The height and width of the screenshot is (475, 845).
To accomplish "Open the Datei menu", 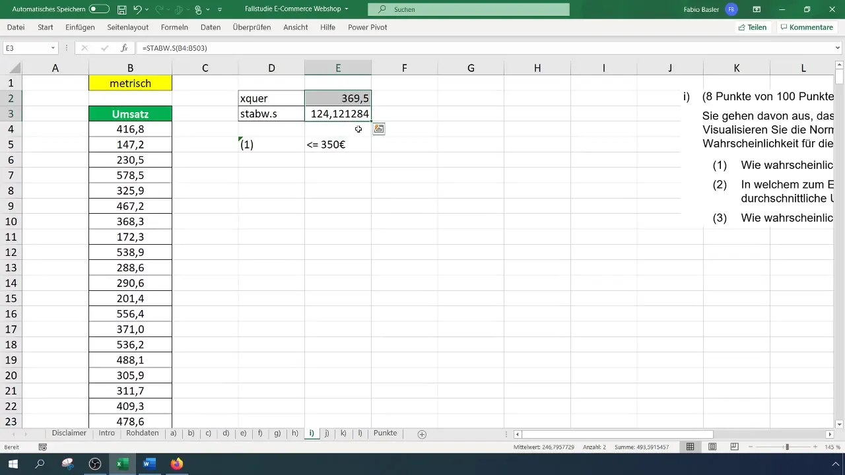I will click(16, 27).
